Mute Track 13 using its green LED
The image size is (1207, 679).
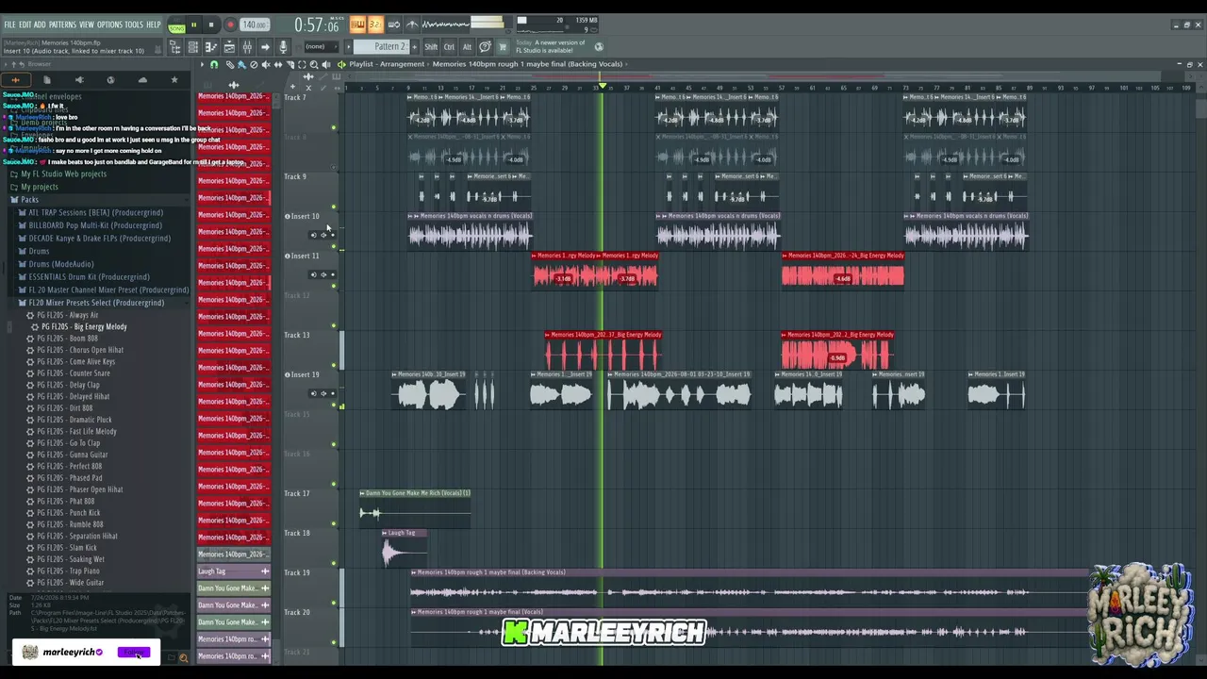(334, 365)
